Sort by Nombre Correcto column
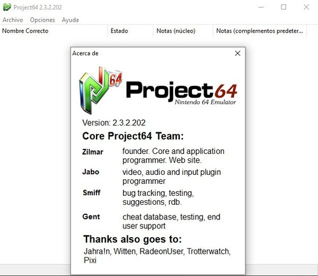This screenshot has width=318, height=276. point(54,31)
